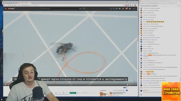Play the video with the play button
The image size is (181, 101).
tap(5, 85)
